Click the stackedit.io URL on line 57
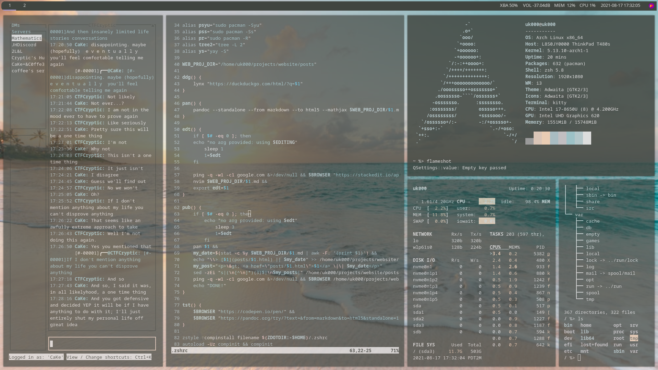 [367, 175]
